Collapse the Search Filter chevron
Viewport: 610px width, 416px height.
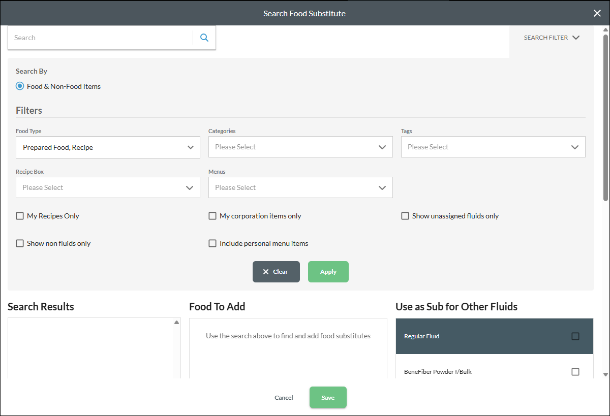[x=576, y=38]
